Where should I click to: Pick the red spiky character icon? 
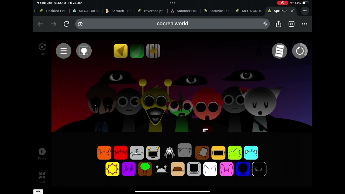pyautogui.click(x=120, y=153)
